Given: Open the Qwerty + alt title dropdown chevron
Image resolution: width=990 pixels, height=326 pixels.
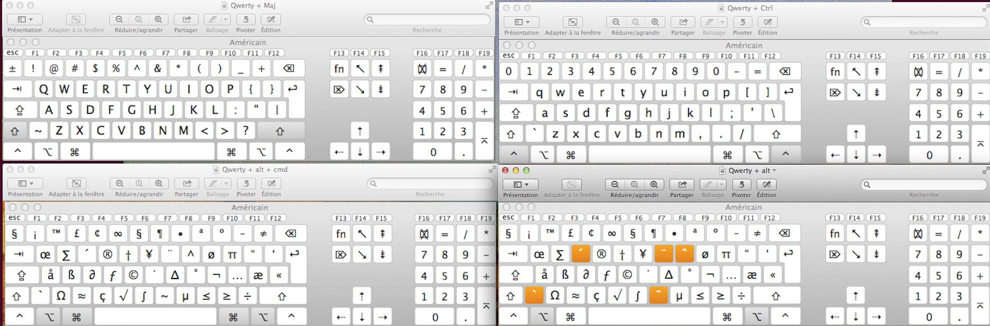Looking at the screenshot, I should click(x=775, y=170).
